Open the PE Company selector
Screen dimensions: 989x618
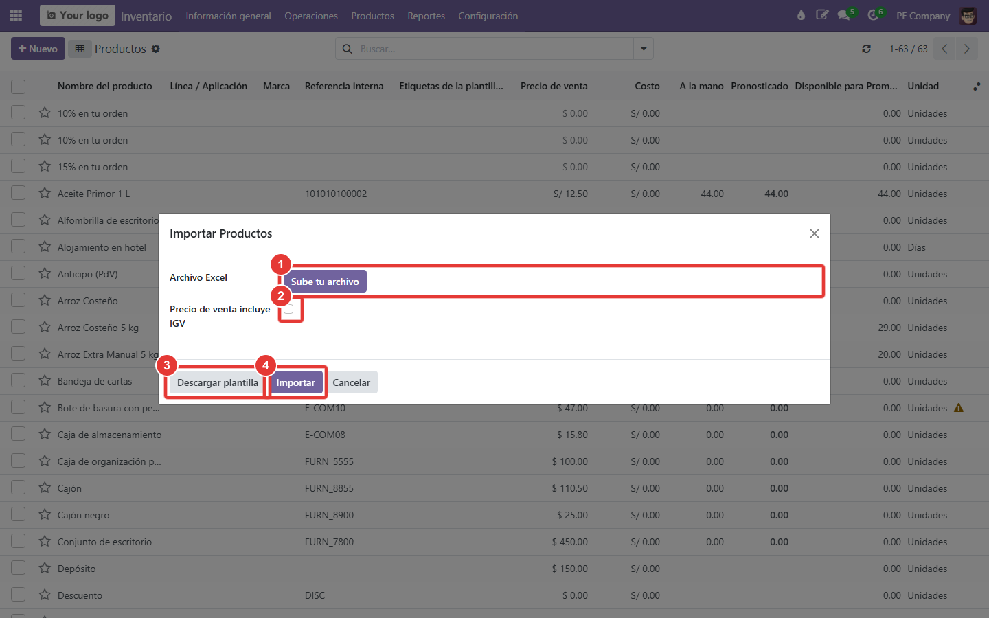[x=923, y=16]
